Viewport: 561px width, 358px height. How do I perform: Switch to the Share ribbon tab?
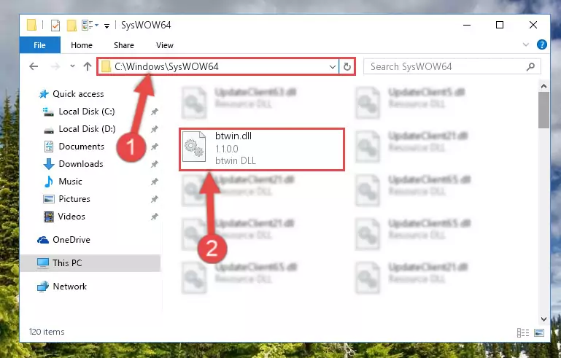click(124, 45)
